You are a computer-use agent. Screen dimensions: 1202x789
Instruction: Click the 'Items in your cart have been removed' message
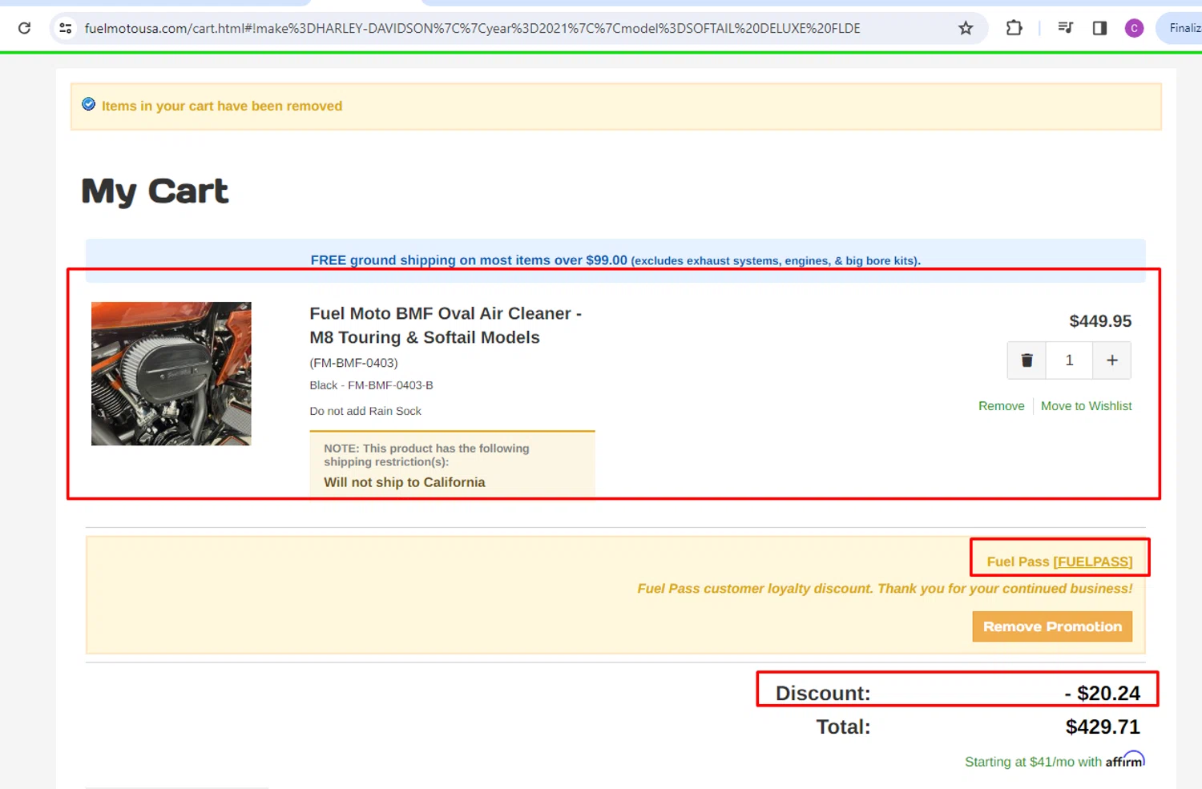(222, 106)
